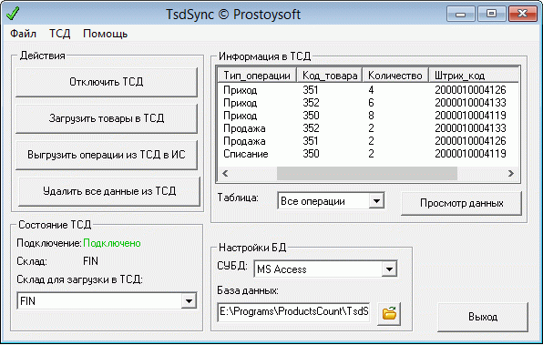
Task: Browse for database file with folder icon
Action: tap(389, 313)
